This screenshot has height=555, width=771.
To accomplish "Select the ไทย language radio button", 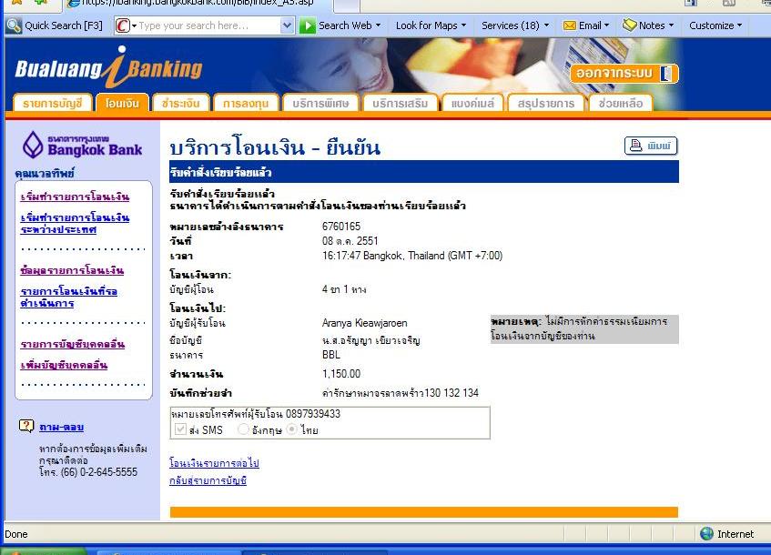I will [x=292, y=429].
